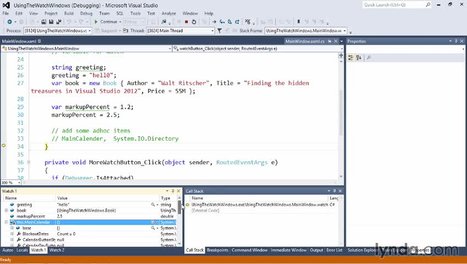467x264 pixels.
Task: Click the Step Out icon
Action: [237, 21]
